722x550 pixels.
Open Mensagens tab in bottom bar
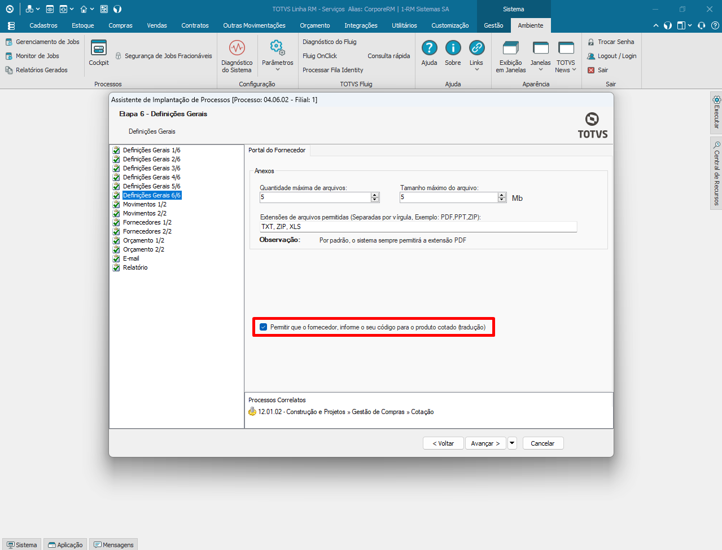click(x=113, y=544)
